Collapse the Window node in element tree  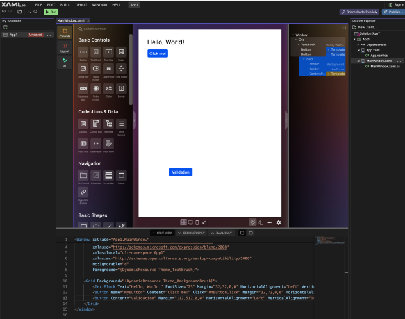coord(292,35)
